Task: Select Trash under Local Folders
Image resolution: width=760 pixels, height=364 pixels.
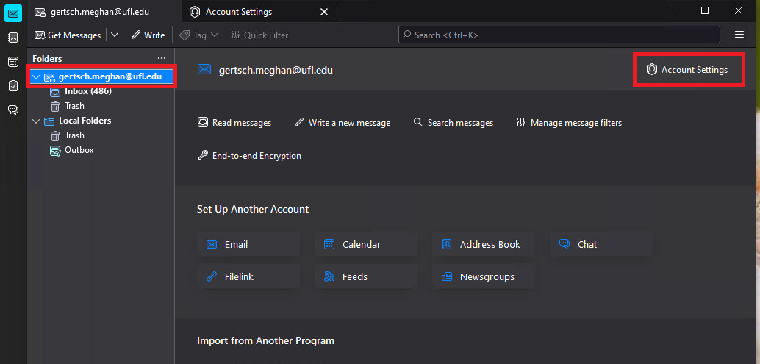Action: 74,135
